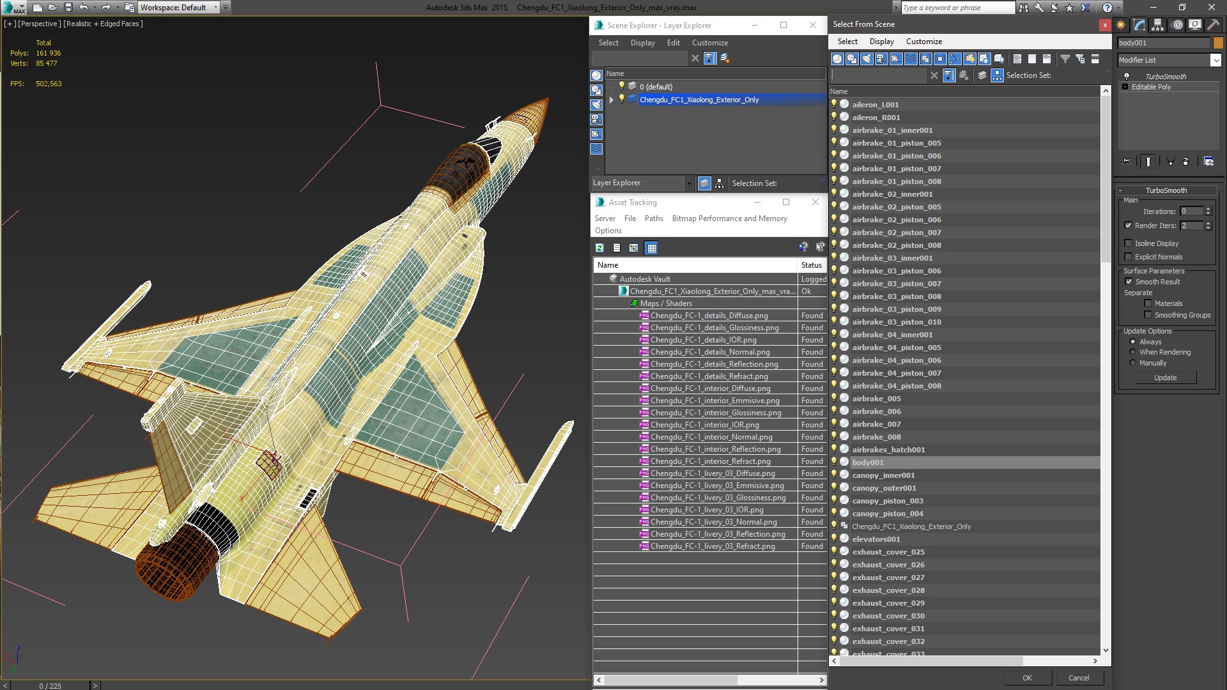Screen dimensions: 1227x690
Task: Enable Separate by Materials checkbox
Action: click(1148, 303)
